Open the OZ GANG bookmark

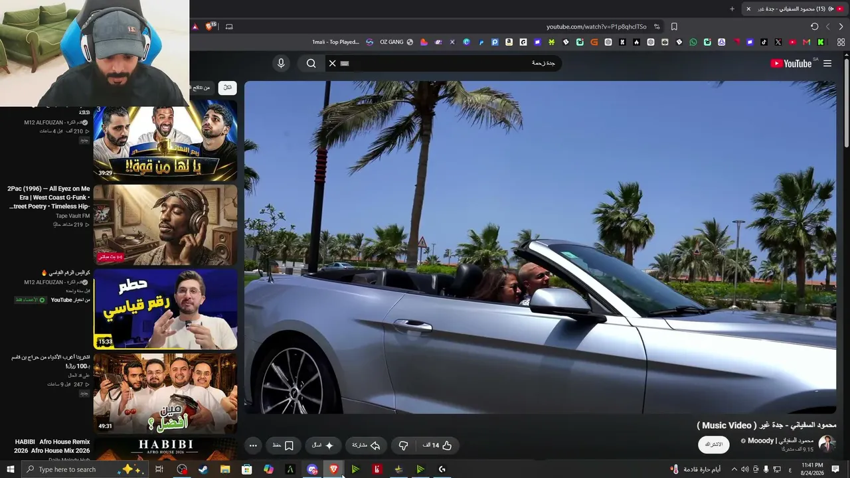396,42
